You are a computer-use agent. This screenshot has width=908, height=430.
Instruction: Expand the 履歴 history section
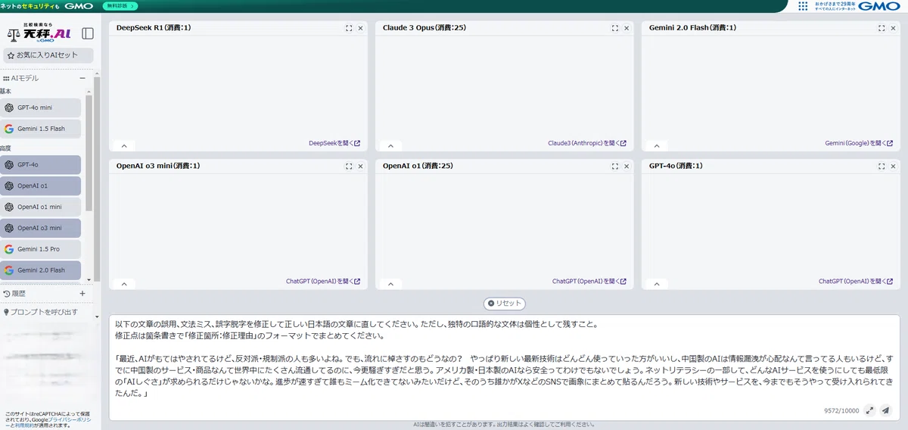tap(83, 293)
